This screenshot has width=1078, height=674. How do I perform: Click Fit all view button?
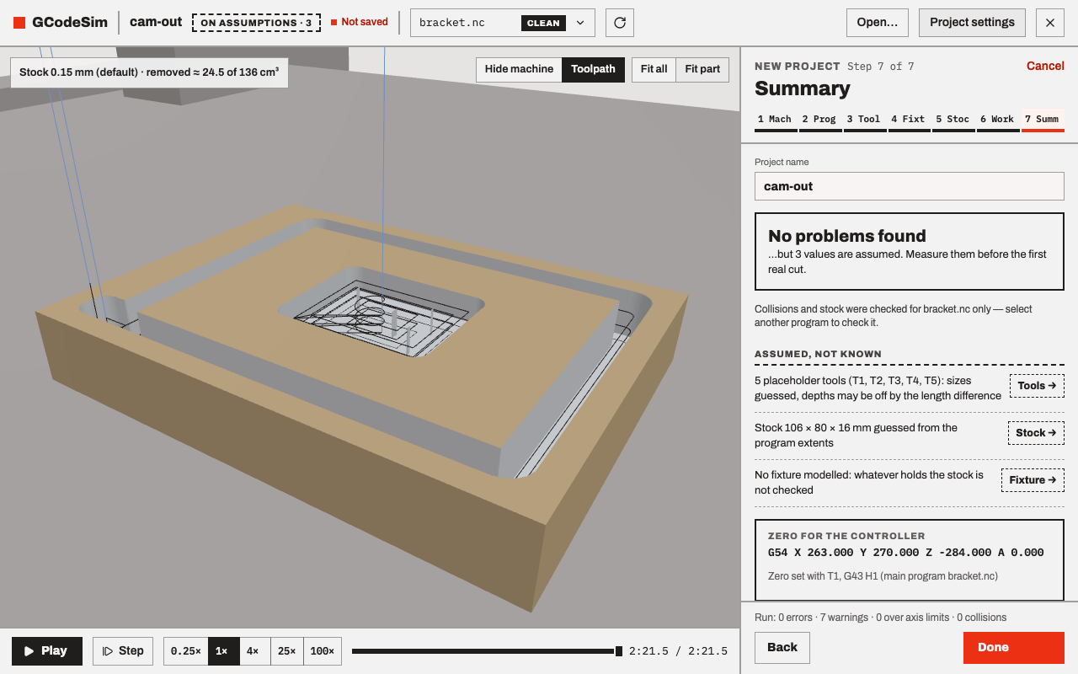click(x=654, y=69)
